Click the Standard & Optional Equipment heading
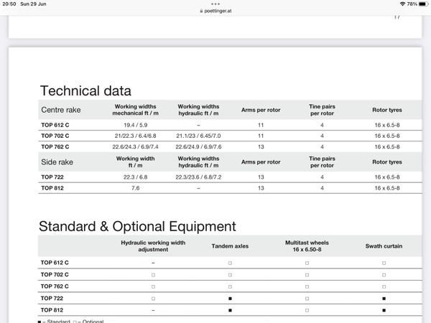The width and height of the screenshot is (431, 323). click(x=136, y=227)
